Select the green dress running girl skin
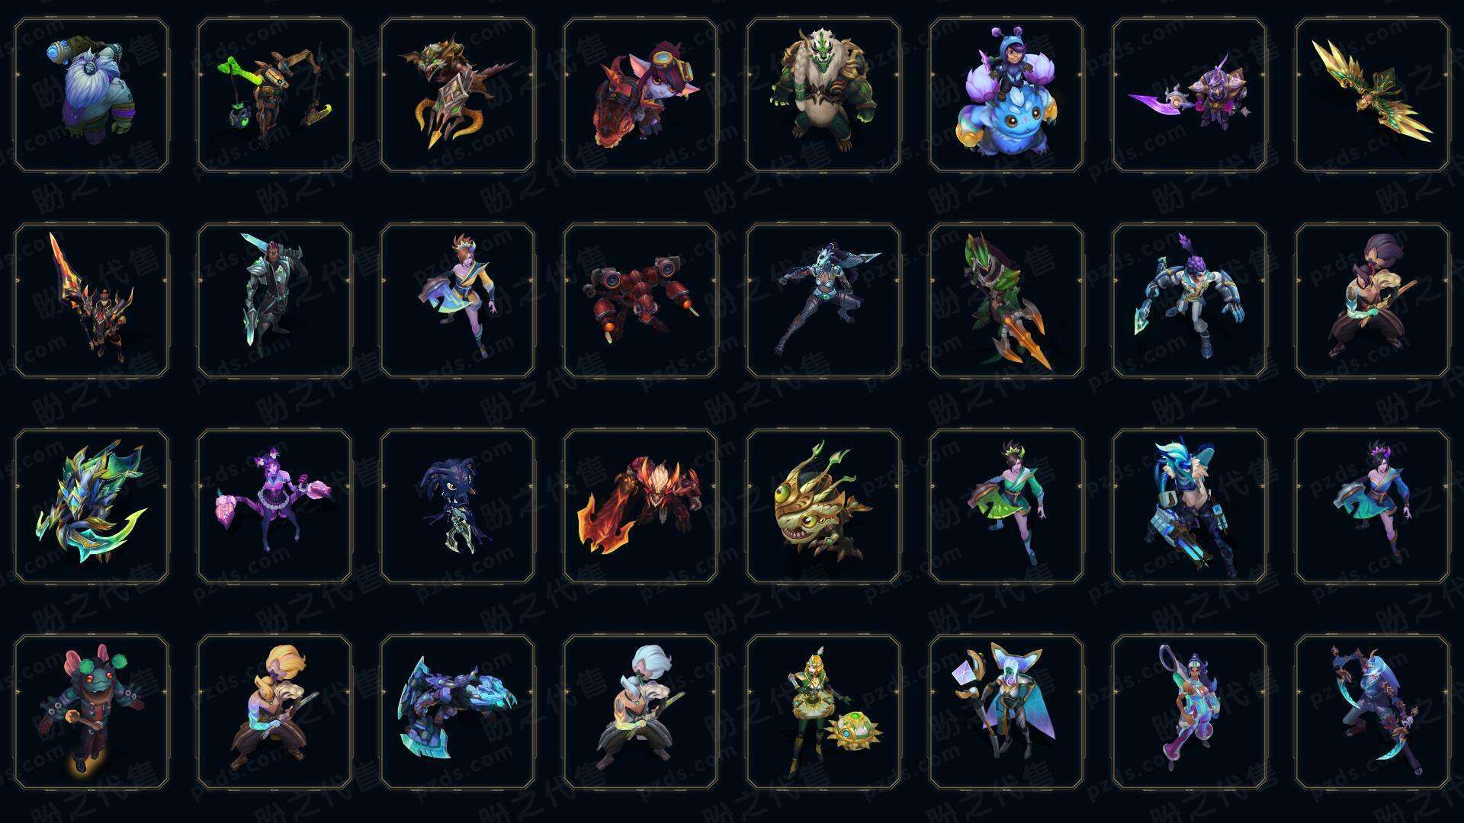Viewport: 1464px width, 823px height. 1006,506
